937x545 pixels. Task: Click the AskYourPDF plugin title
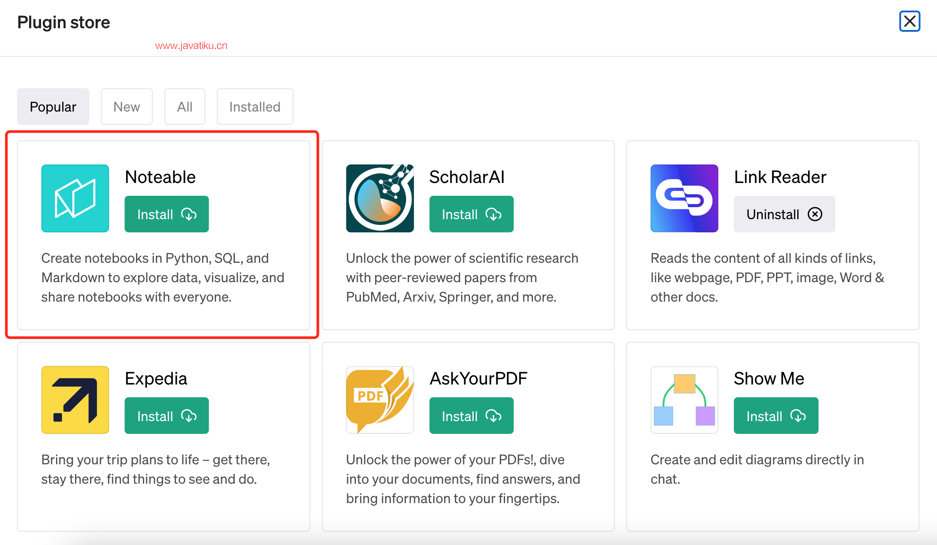tap(478, 378)
